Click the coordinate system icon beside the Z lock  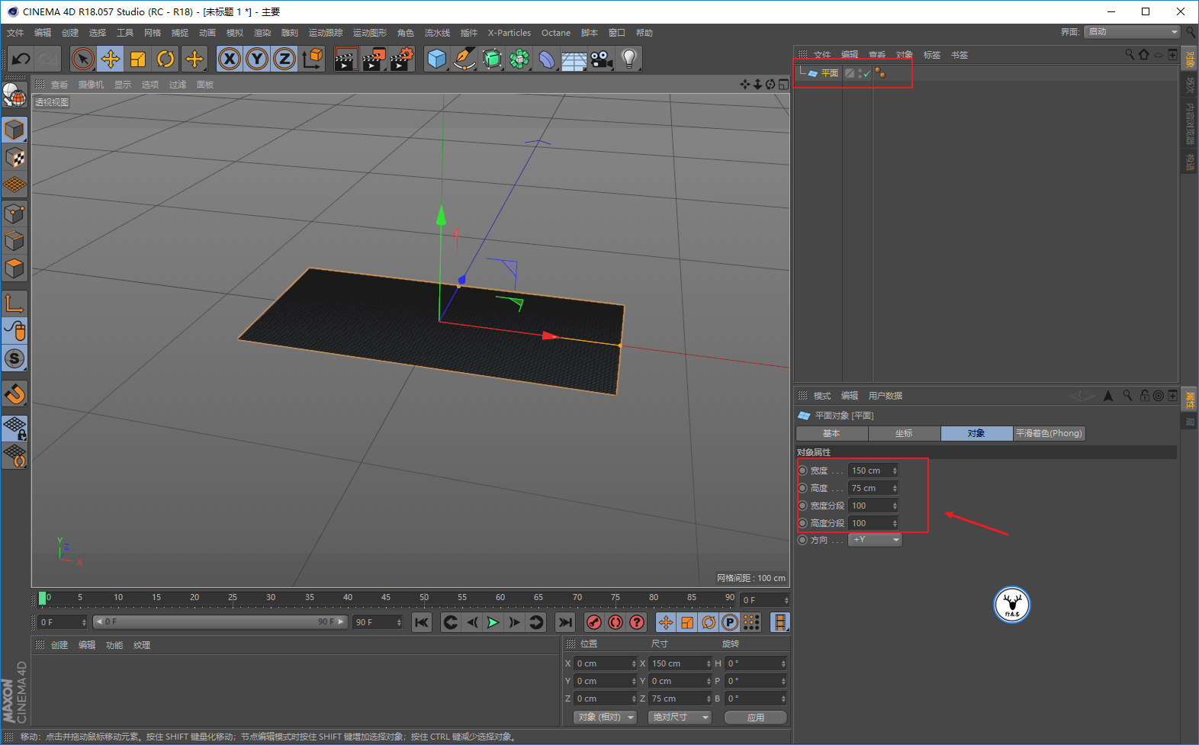(312, 59)
